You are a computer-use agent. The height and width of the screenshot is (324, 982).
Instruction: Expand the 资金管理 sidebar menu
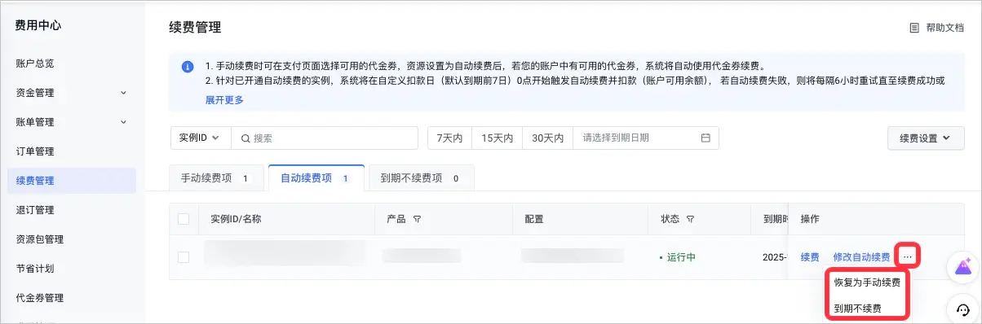[x=71, y=93]
